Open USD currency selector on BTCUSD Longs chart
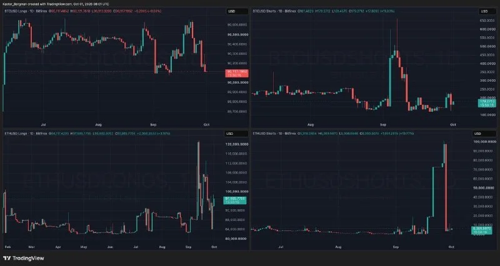Image resolution: width=500 pixels, height=266 pixels. tap(237, 11)
